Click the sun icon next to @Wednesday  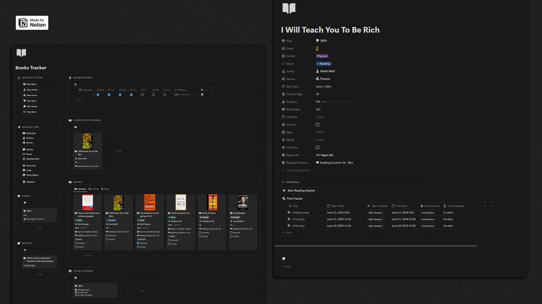coord(289,213)
